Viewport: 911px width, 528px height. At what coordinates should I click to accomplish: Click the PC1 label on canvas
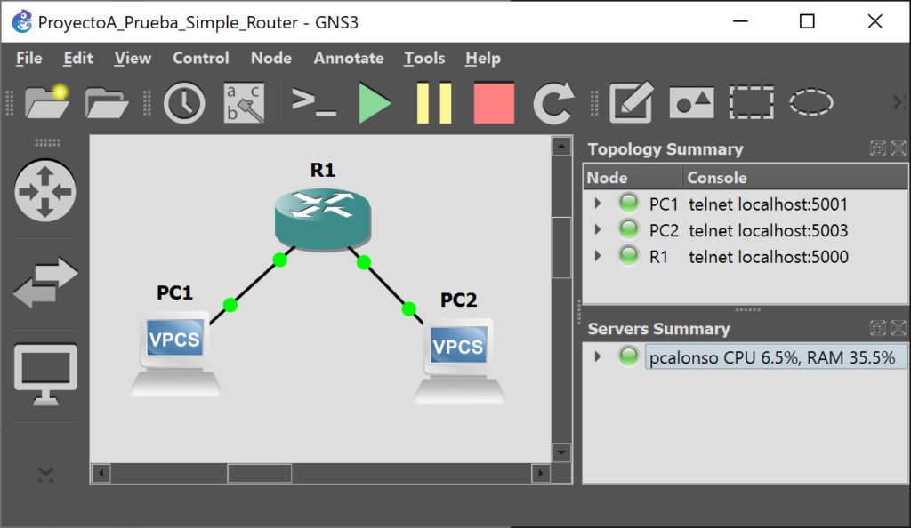pos(174,292)
